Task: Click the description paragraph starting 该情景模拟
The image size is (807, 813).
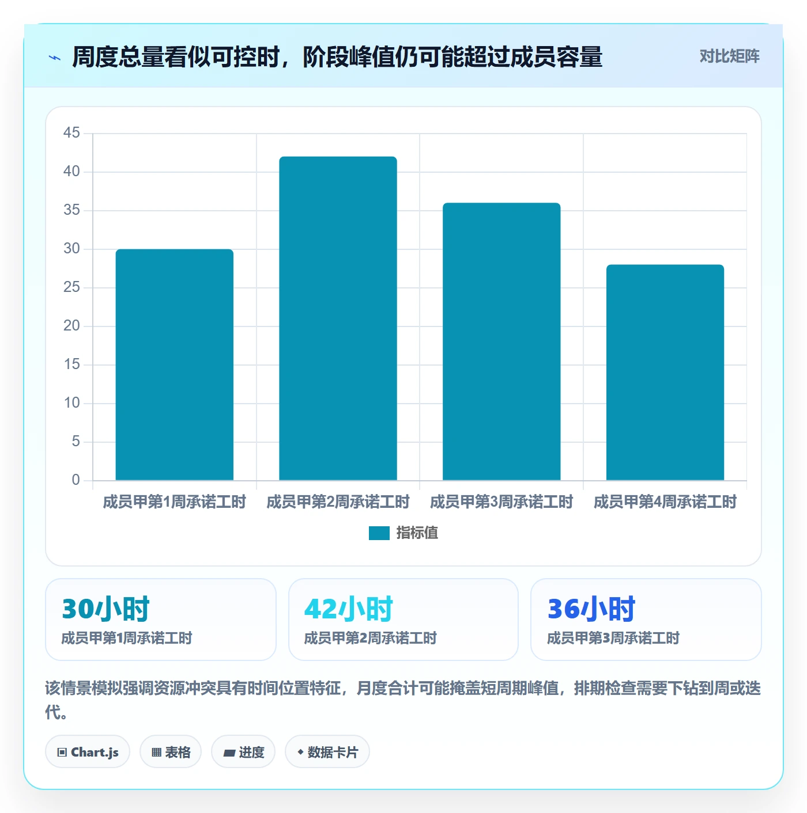Action: coord(403,700)
